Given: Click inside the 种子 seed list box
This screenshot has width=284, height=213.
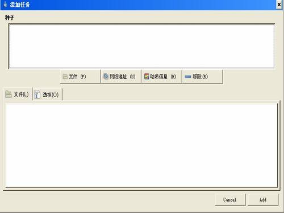Looking at the screenshot, I should point(141,46).
